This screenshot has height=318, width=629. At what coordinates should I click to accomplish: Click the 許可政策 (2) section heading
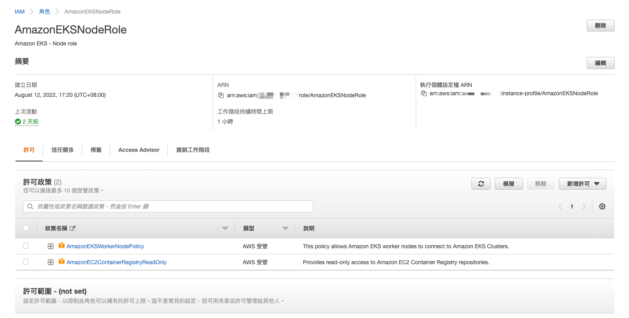42,182
